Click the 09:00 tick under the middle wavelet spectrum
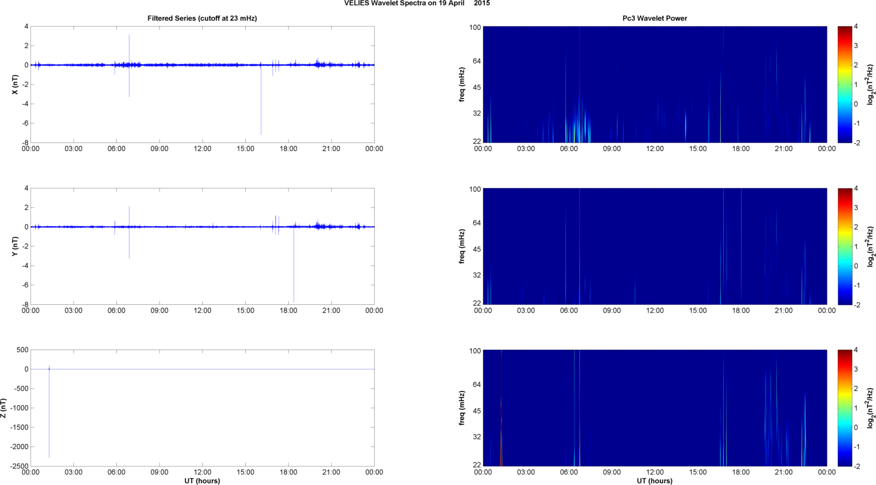This screenshot has height=485, width=876. [x=612, y=311]
